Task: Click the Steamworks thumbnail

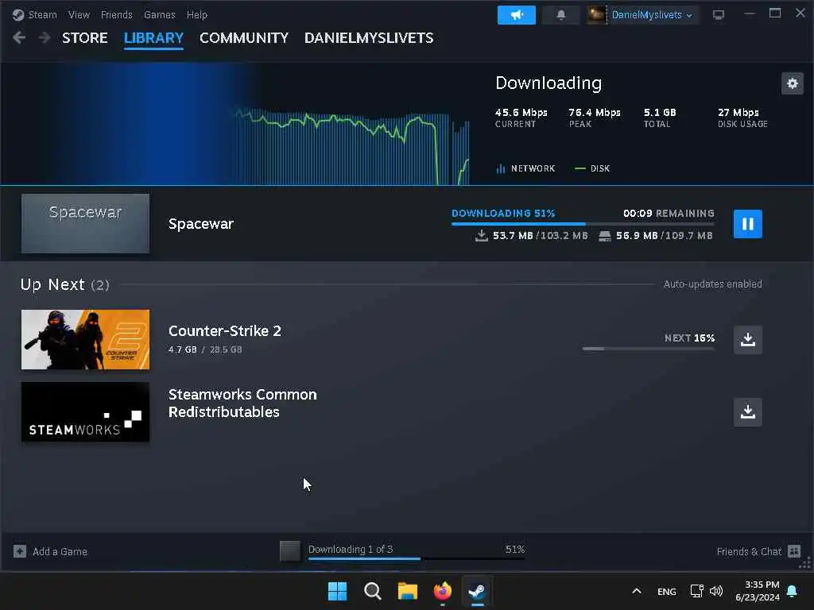Action: 85,412
